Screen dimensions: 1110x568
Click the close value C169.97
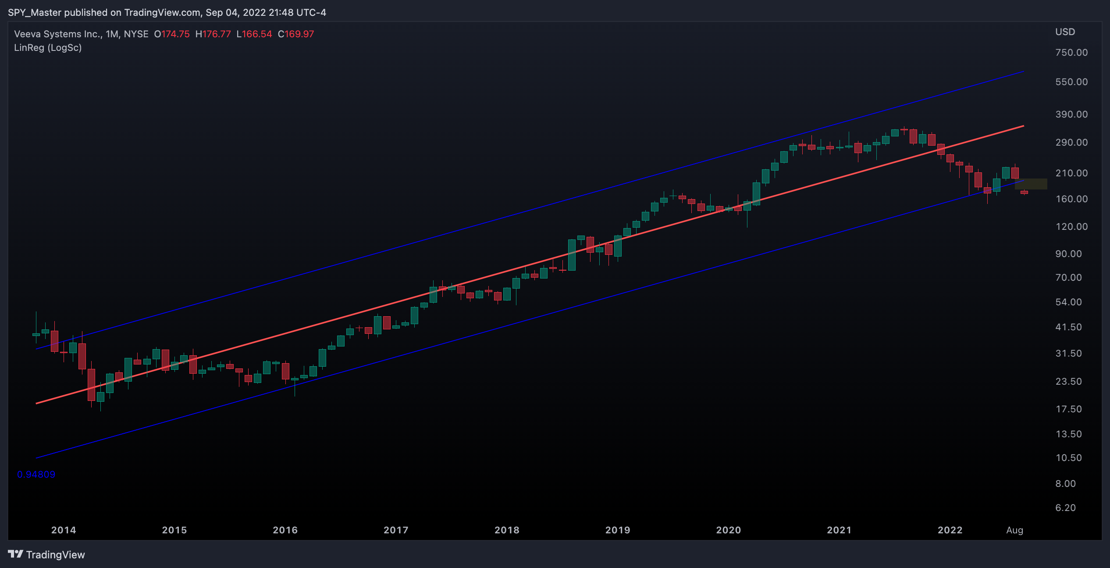(x=296, y=34)
